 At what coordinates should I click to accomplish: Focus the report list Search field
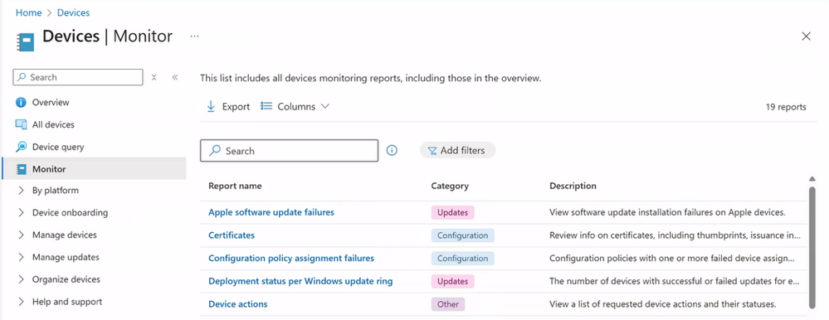click(290, 151)
